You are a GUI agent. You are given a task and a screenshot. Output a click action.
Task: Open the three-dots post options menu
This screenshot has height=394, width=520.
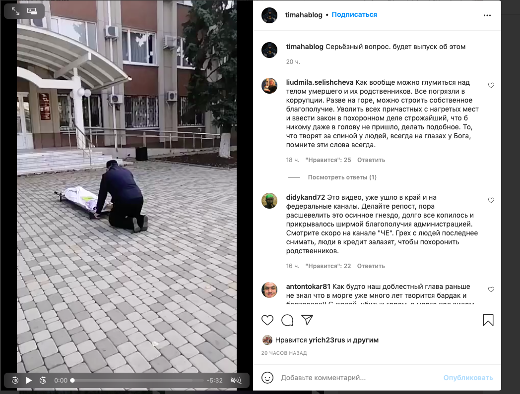click(x=487, y=15)
